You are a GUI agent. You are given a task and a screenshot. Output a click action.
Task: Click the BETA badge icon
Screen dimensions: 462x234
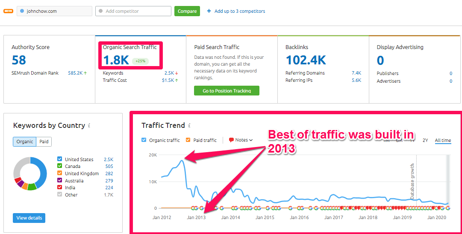9,11
